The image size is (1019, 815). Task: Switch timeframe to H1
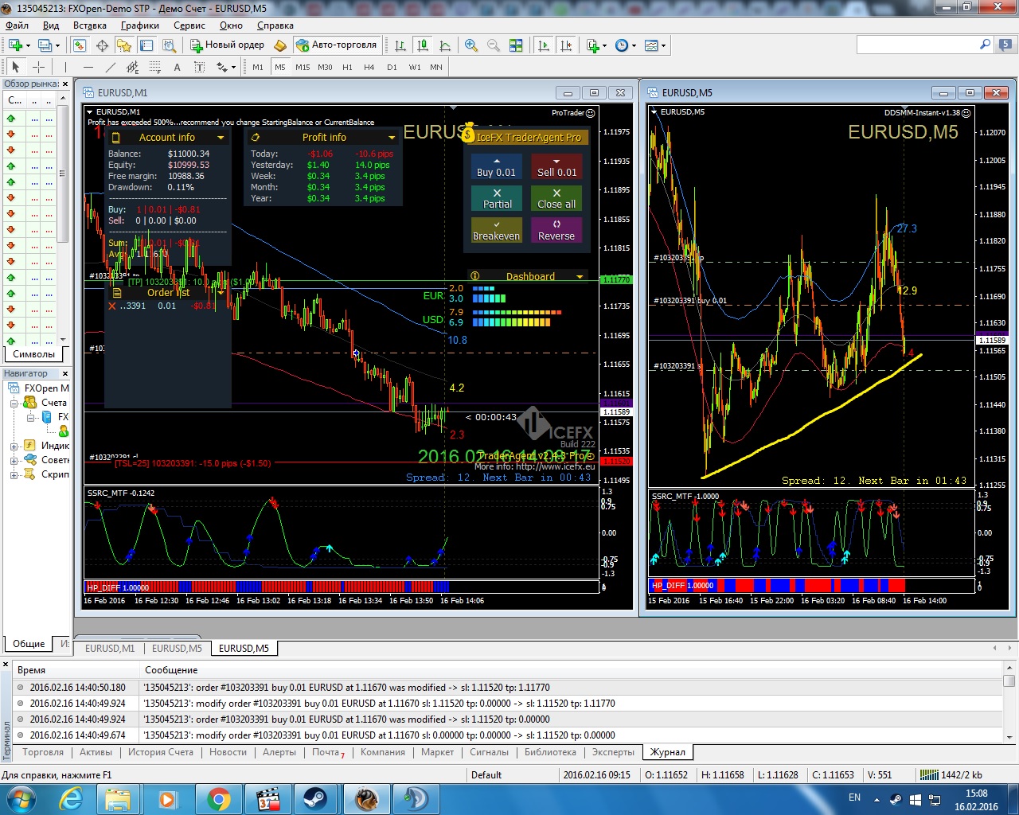(347, 67)
